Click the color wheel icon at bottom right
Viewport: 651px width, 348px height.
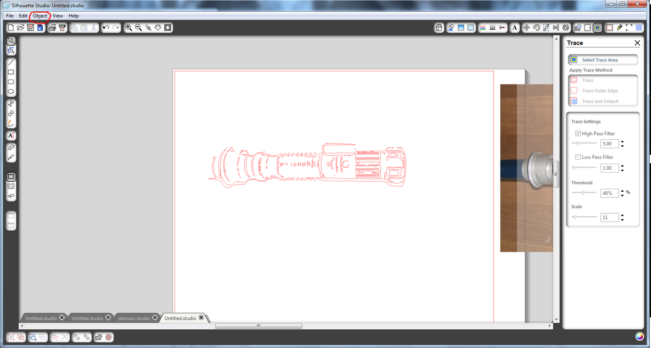(639, 336)
